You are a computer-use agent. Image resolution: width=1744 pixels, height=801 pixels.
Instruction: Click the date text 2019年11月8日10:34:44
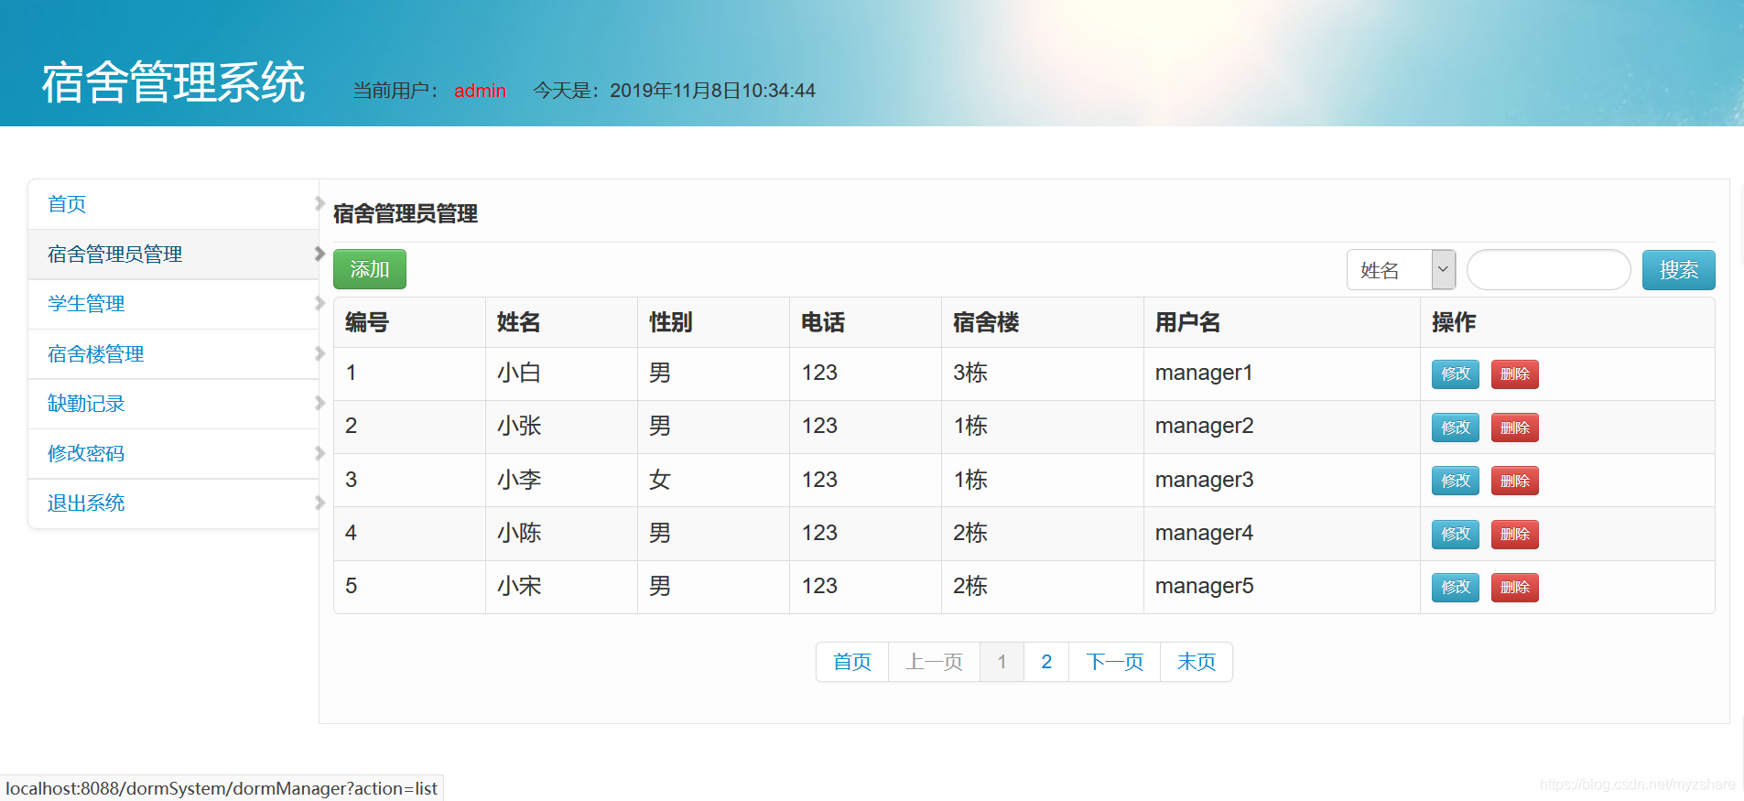click(x=712, y=91)
